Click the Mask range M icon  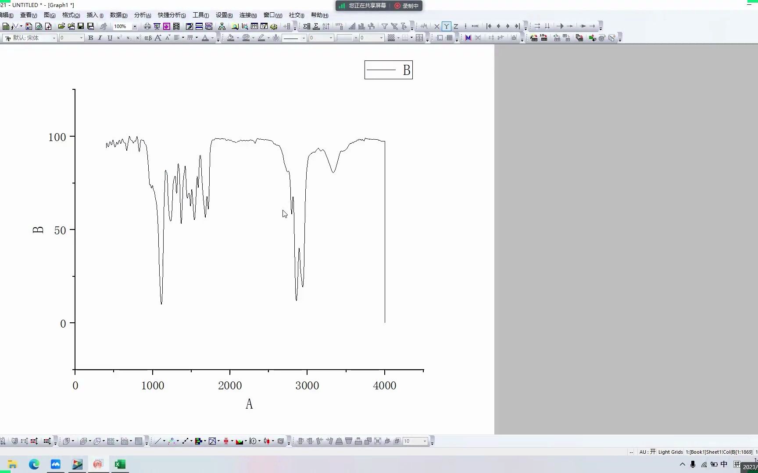[468, 38]
